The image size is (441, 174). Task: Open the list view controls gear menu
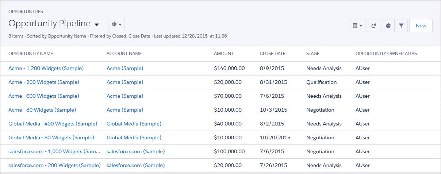point(116,24)
